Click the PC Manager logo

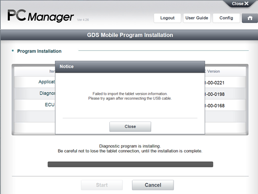pos(40,15)
